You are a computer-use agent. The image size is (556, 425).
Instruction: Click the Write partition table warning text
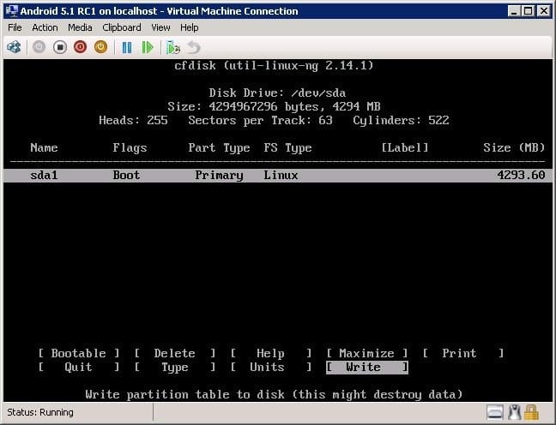tap(274, 394)
